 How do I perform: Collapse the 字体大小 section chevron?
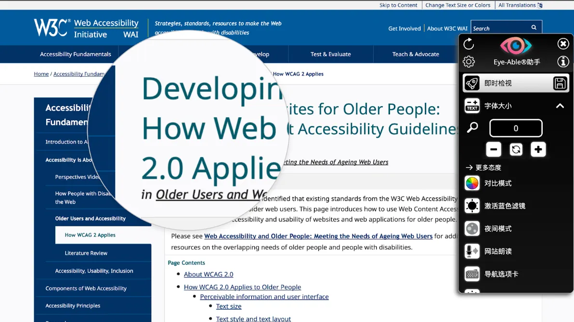click(560, 106)
